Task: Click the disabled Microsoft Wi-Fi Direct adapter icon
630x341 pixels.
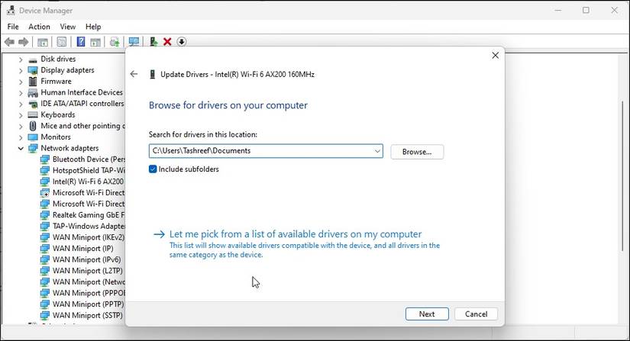Action: (x=45, y=193)
